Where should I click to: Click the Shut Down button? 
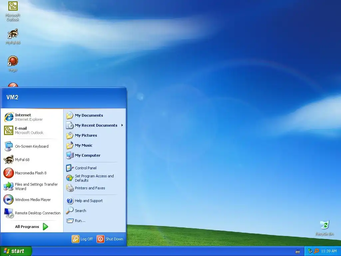[110, 239]
